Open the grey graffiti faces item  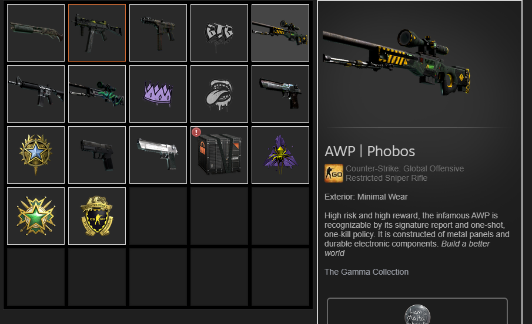pos(219,33)
